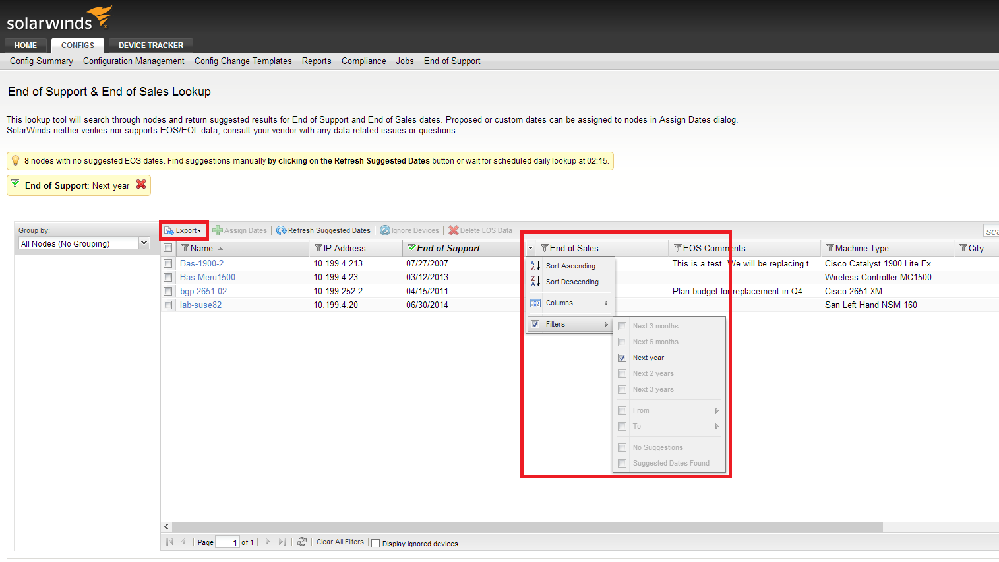Screen dimensions: 999x562
Task: Switch to the DEVICE TRACKER tab
Action: coord(151,46)
